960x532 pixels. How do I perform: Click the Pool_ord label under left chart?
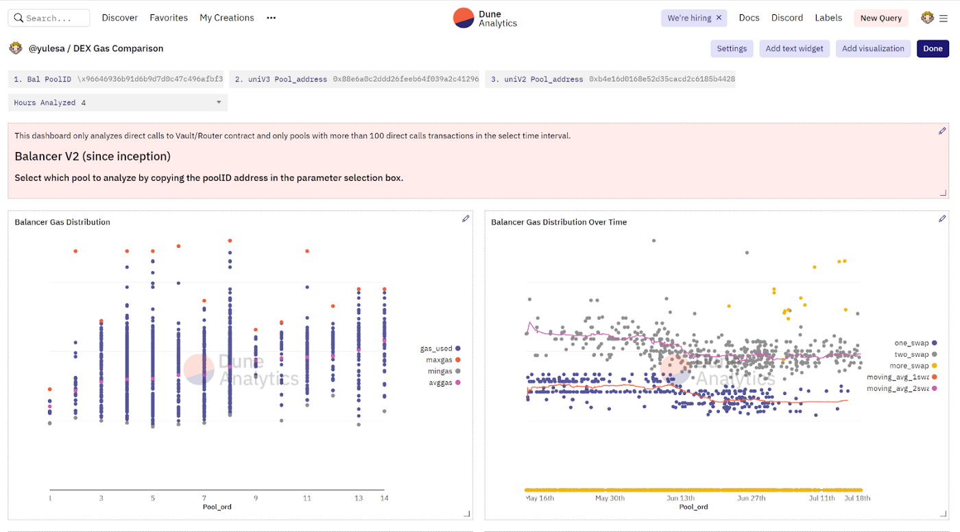[217, 507]
